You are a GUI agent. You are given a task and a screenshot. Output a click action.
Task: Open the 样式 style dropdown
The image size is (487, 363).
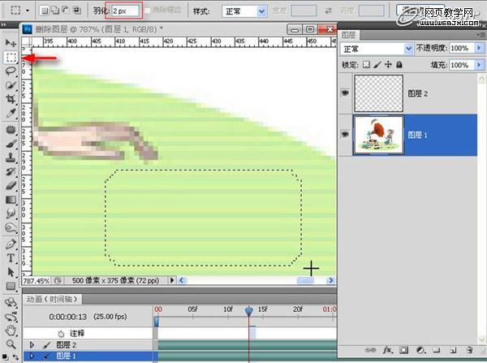(x=245, y=12)
